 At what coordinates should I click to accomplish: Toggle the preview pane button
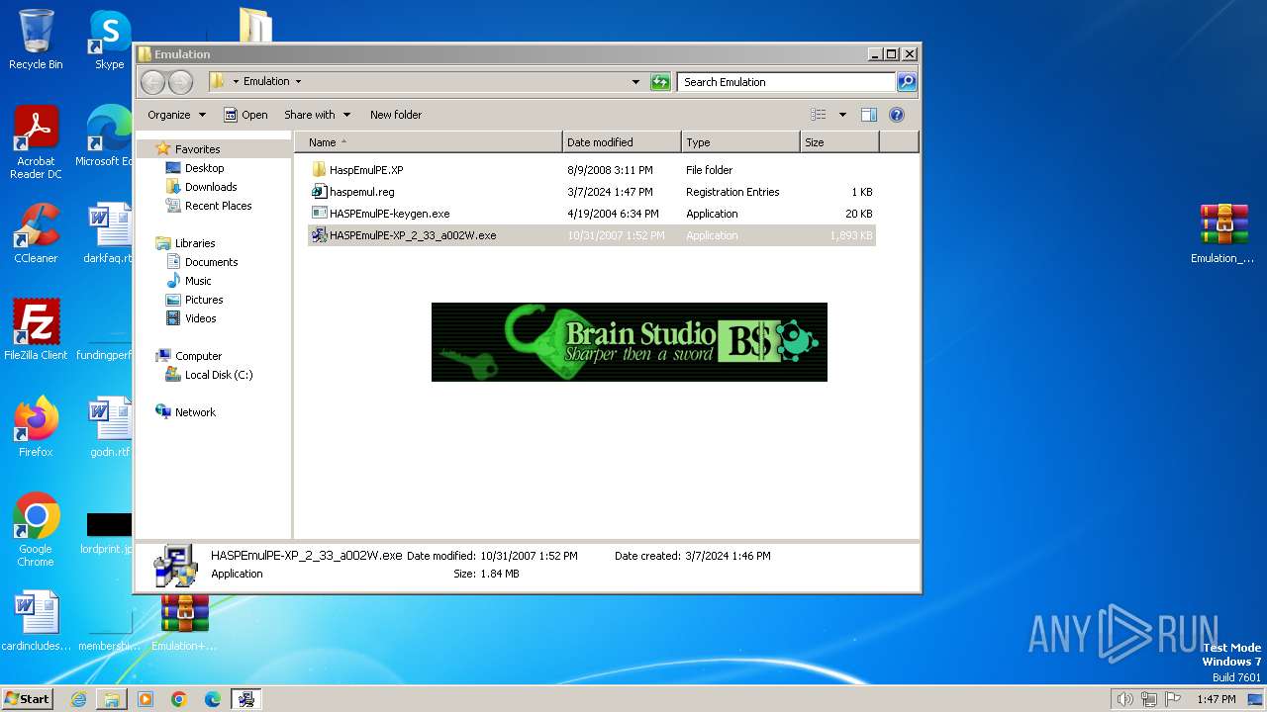tap(868, 115)
